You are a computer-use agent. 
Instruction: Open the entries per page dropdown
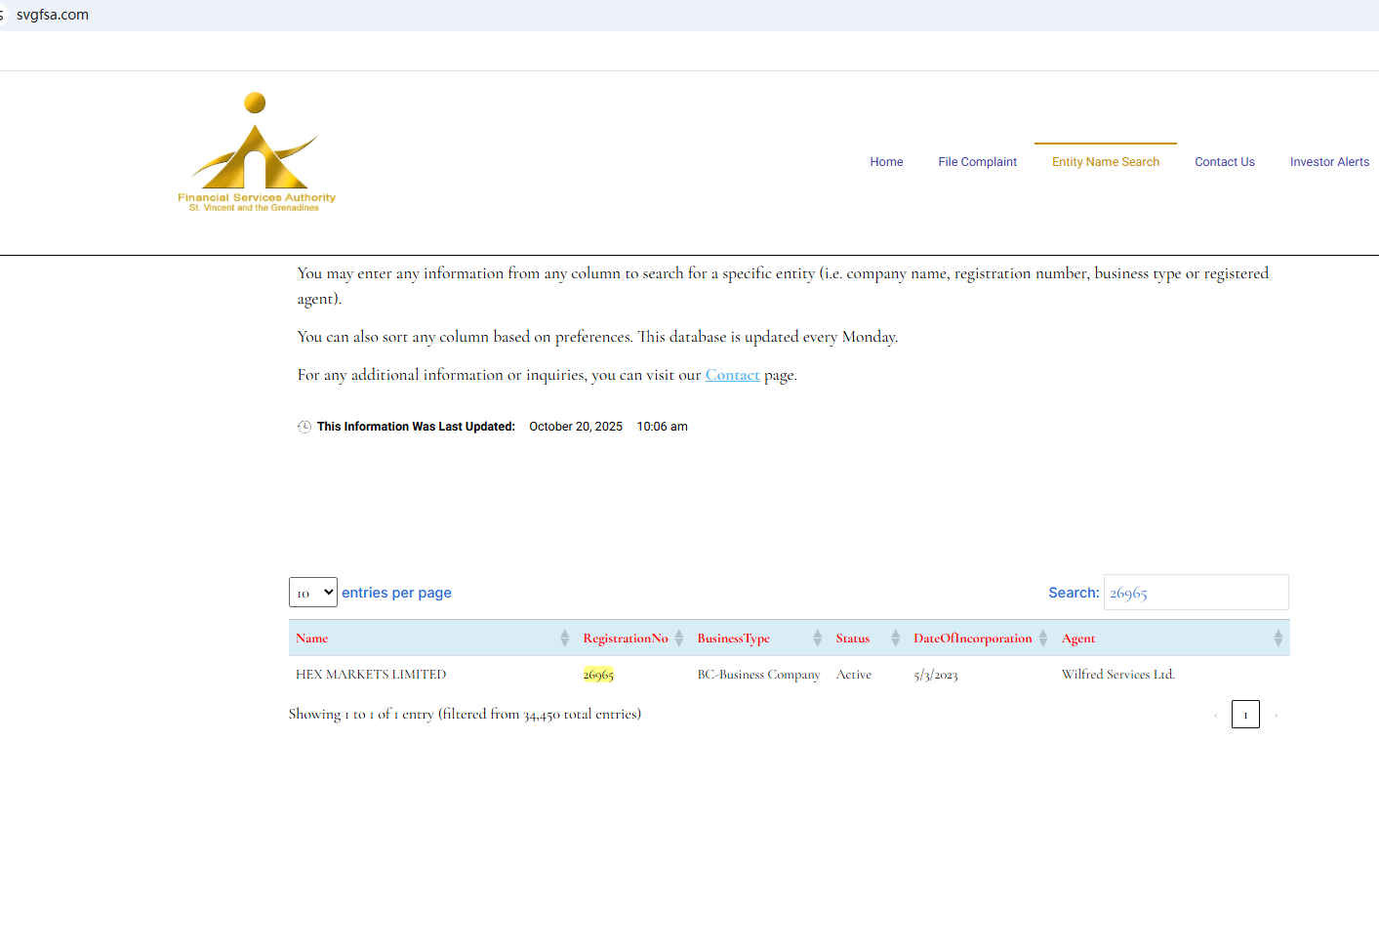[313, 593]
